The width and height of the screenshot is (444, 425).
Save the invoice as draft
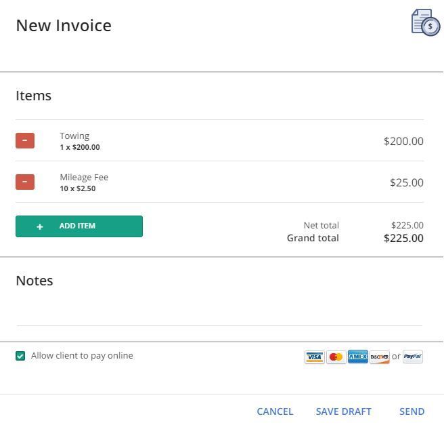point(343,411)
